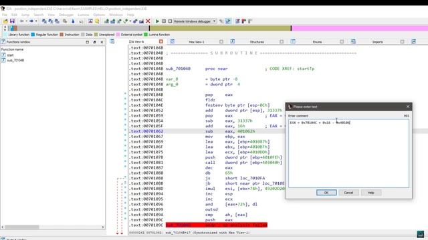Close the Please enter text dialog

click(x=408, y=107)
